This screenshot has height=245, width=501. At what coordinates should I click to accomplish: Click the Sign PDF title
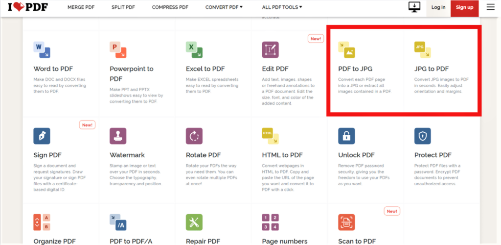point(47,155)
